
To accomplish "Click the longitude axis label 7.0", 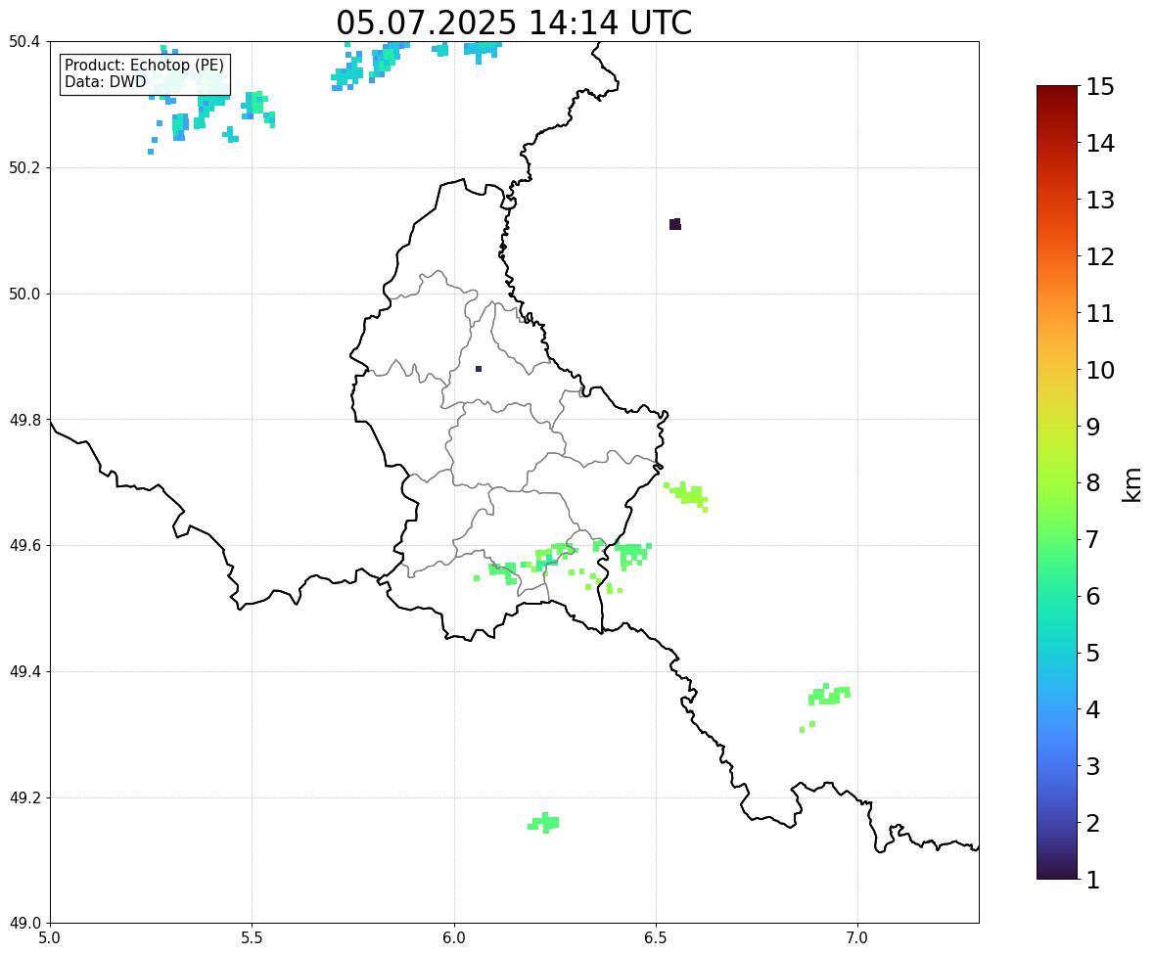I will click(858, 938).
